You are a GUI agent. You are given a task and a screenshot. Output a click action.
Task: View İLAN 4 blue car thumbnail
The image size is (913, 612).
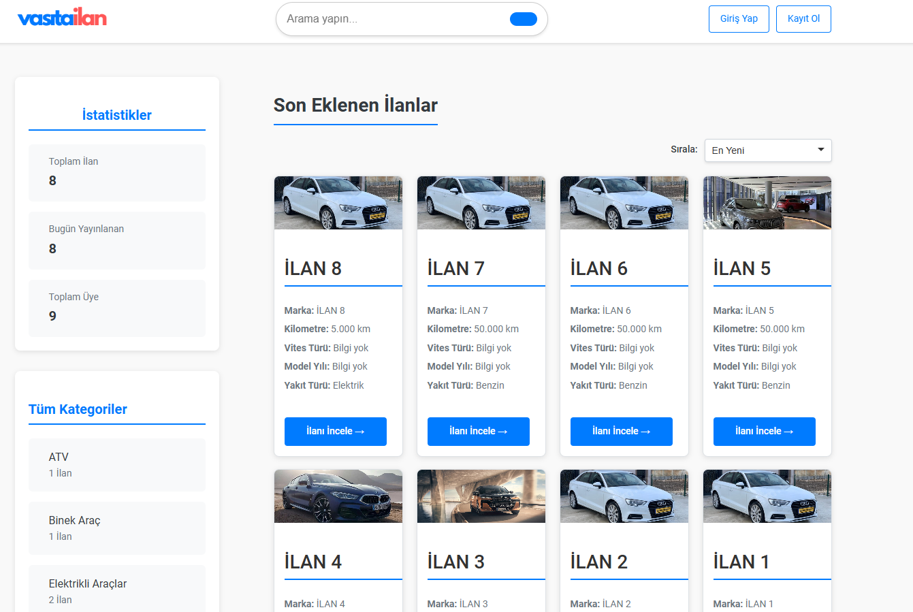tap(338, 496)
